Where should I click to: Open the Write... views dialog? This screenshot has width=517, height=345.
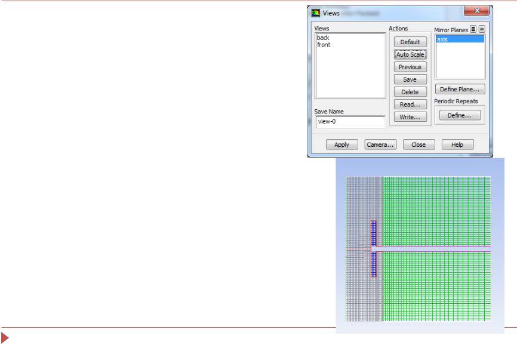tap(410, 117)
